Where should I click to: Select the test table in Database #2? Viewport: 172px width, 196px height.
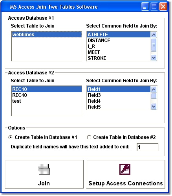47,101
